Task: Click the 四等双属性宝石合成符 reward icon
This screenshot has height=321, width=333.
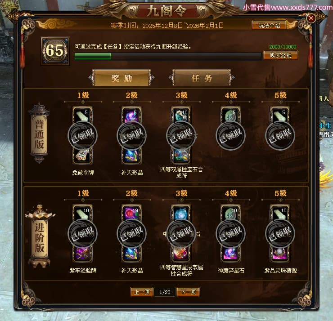Action: [181, 156]
